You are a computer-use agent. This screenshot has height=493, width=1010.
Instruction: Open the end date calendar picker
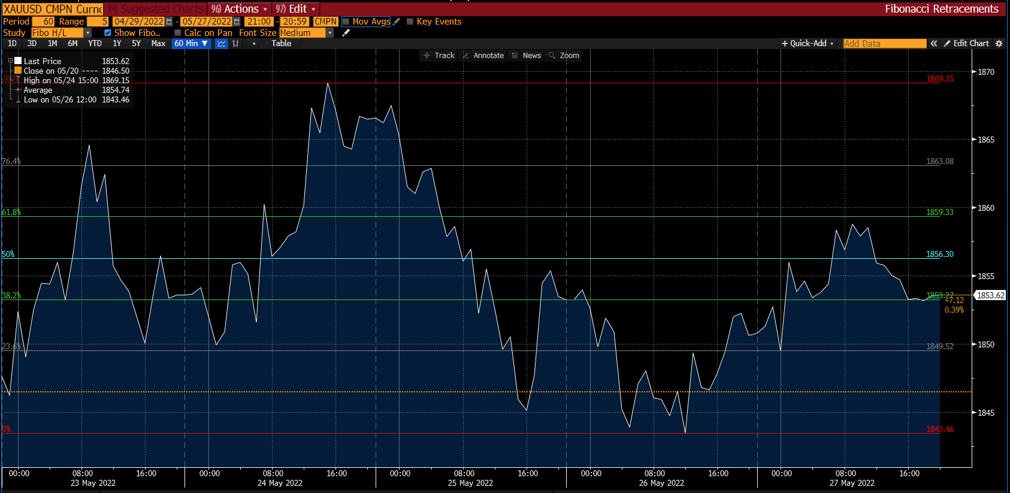coord(237,22)
